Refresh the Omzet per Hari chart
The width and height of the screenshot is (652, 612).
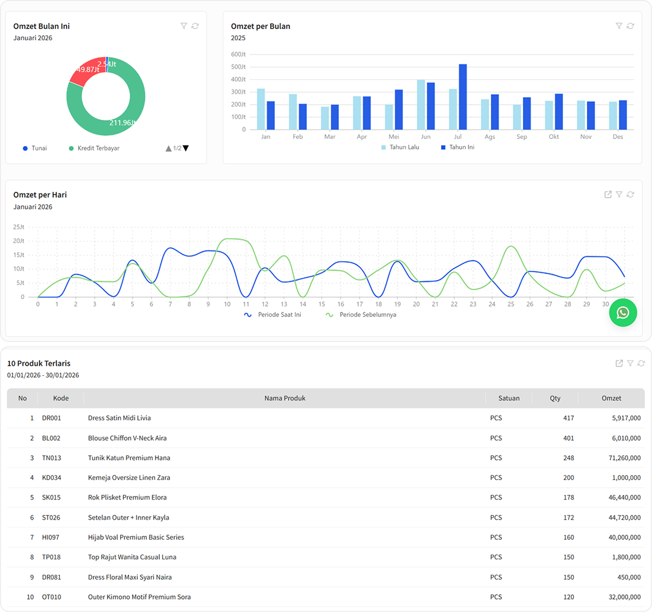[x=630, y=194]
